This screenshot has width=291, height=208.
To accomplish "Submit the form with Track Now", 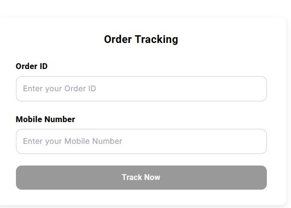I will pos(141,178).
